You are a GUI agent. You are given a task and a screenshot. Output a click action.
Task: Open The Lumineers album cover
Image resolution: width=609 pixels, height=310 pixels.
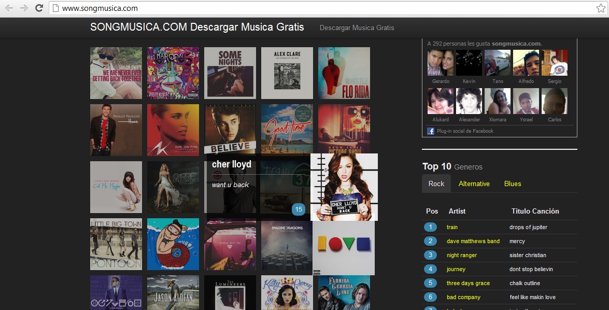pyautogui.click(x=230, y=292)
